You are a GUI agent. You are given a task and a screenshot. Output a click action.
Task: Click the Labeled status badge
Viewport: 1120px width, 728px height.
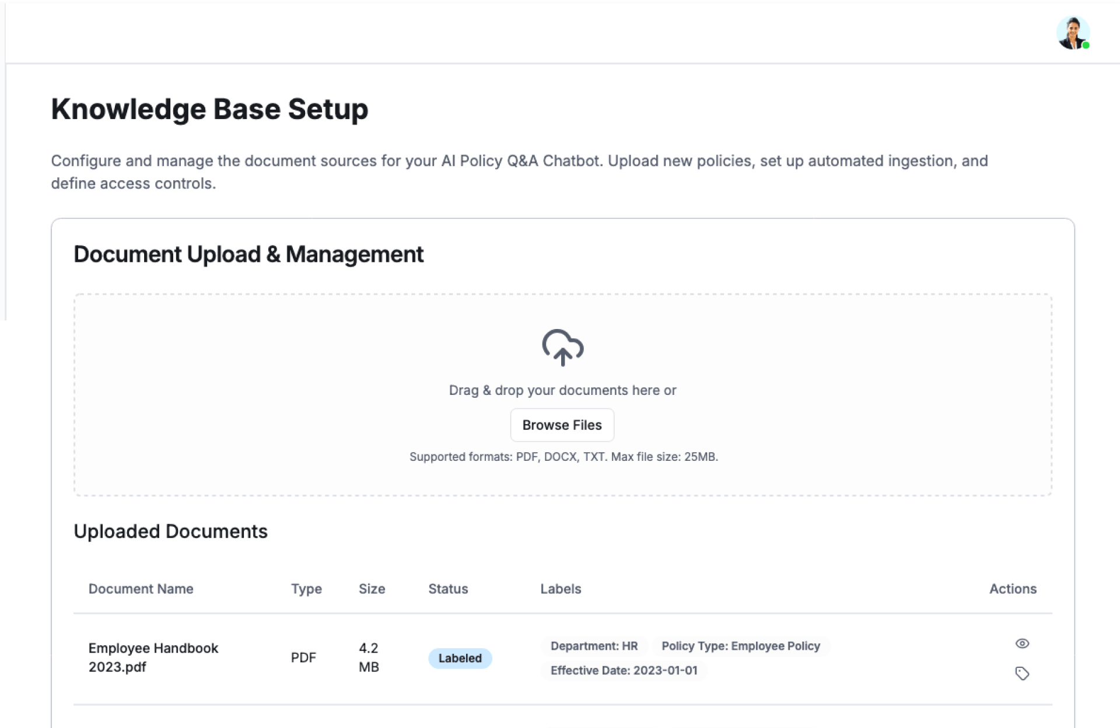[x=460, y=658]
